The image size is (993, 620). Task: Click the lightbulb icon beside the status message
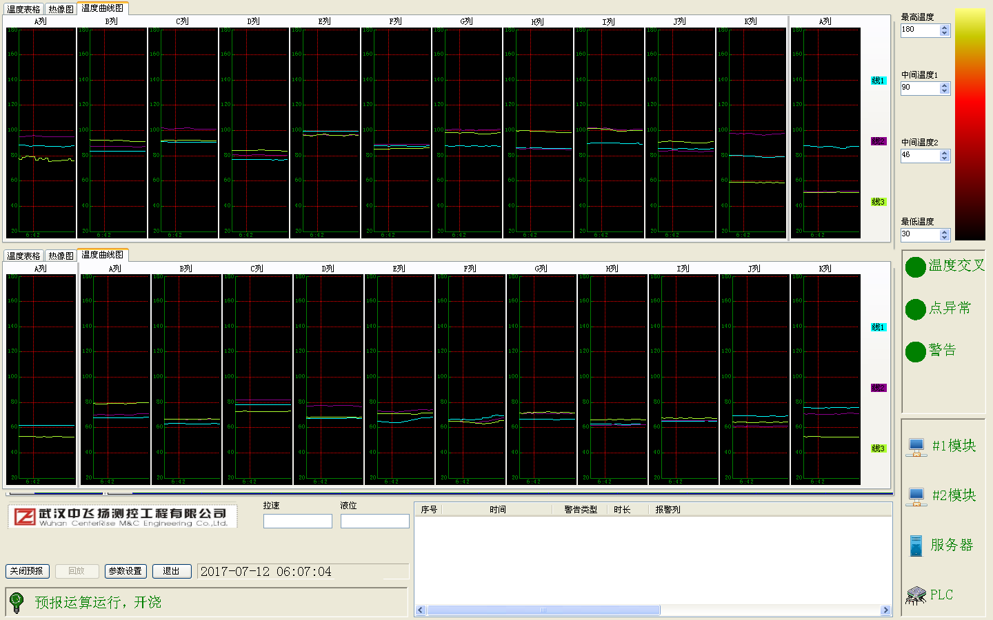pos(17,602)
